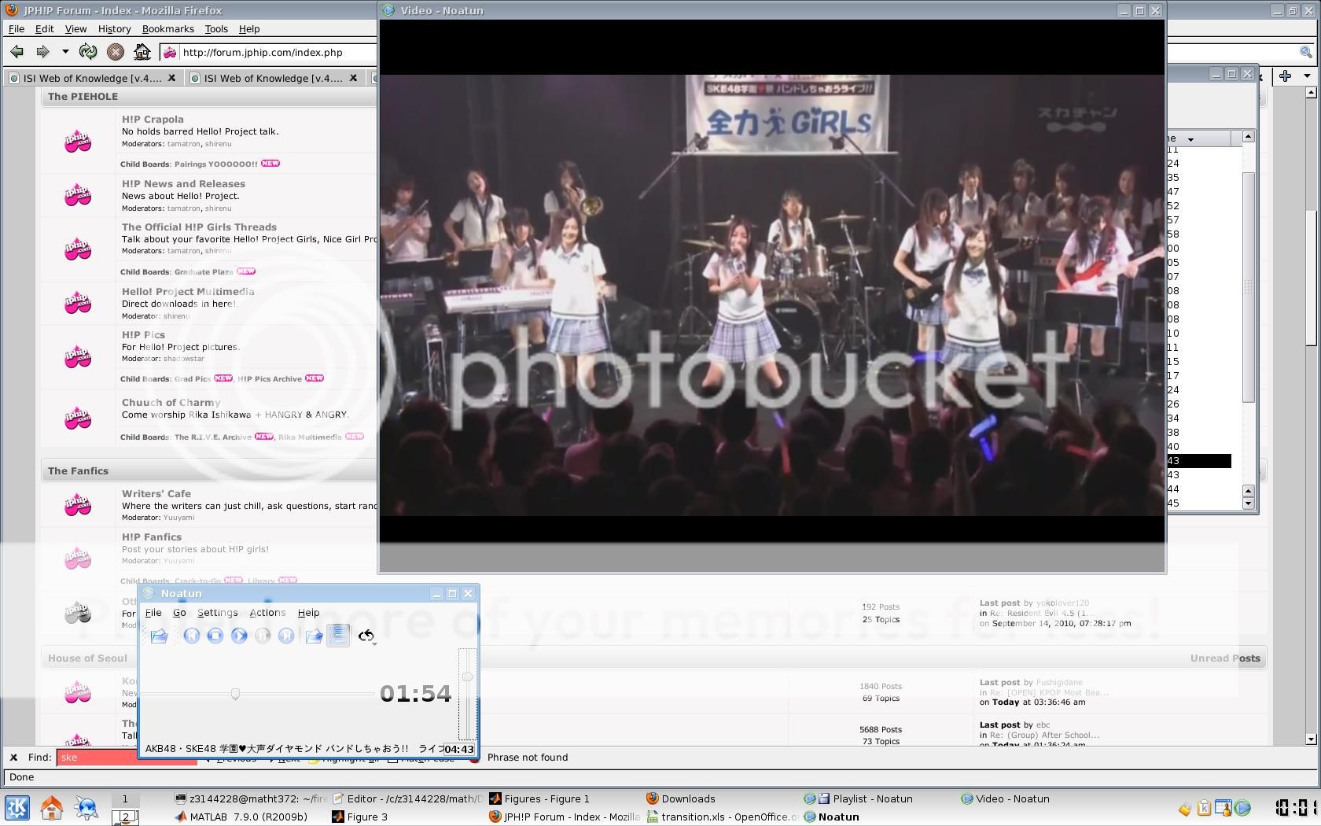Click the Find text field containing ske
Screen dimensions: 1321x826
[x=98, y=758]
